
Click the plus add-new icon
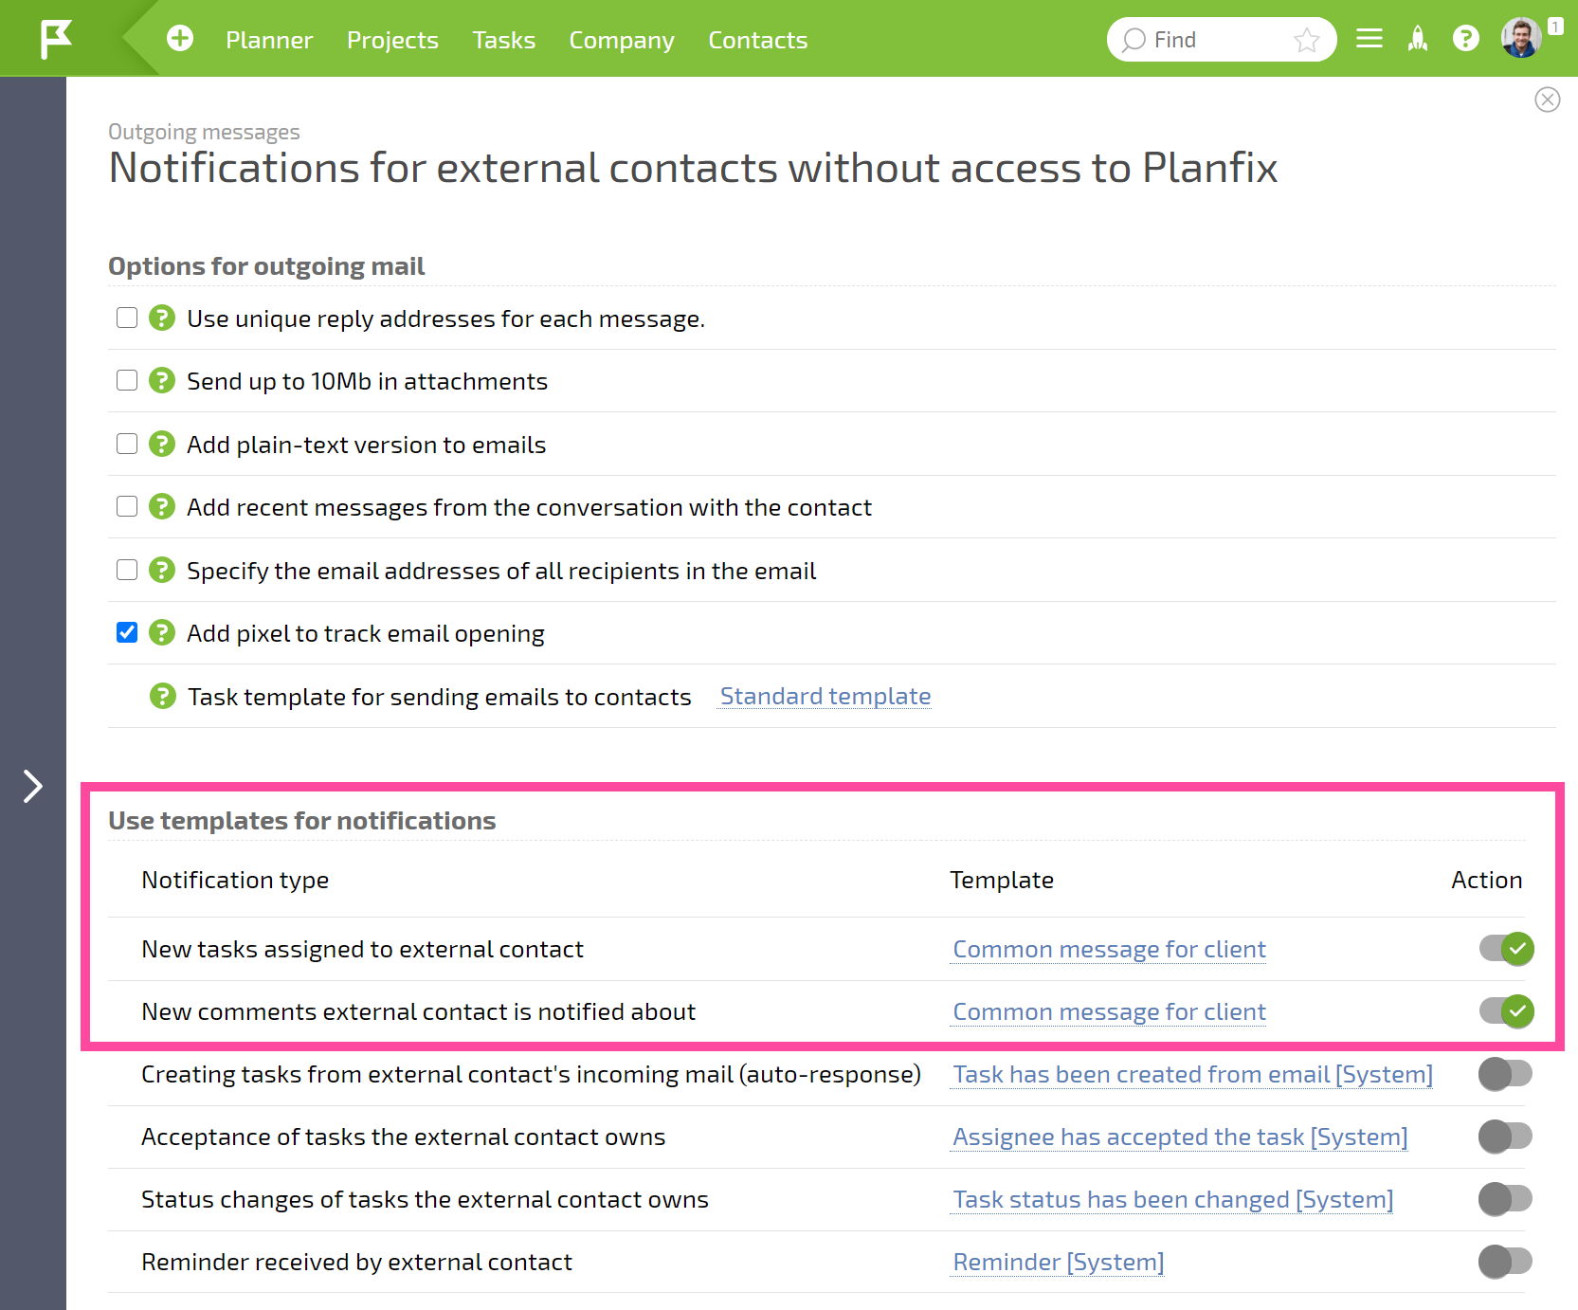(x=180, y=39)
